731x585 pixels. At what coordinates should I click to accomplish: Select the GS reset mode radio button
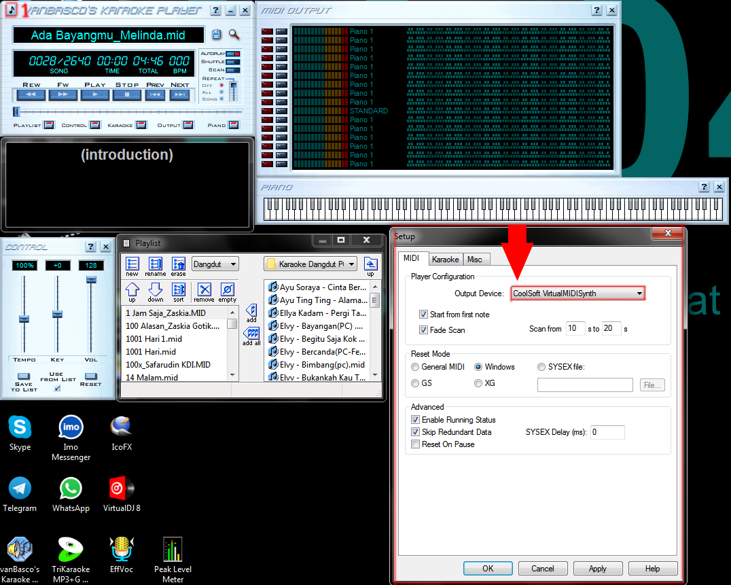tap(415, 383)
